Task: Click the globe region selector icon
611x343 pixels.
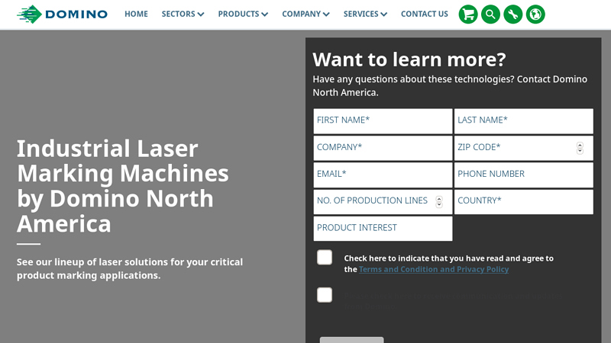Action: [535, 14]
